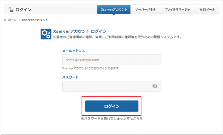This screenshot has width=223, height=135.
Task: Open the forgotten password こちら link
Action: (138, 118)
